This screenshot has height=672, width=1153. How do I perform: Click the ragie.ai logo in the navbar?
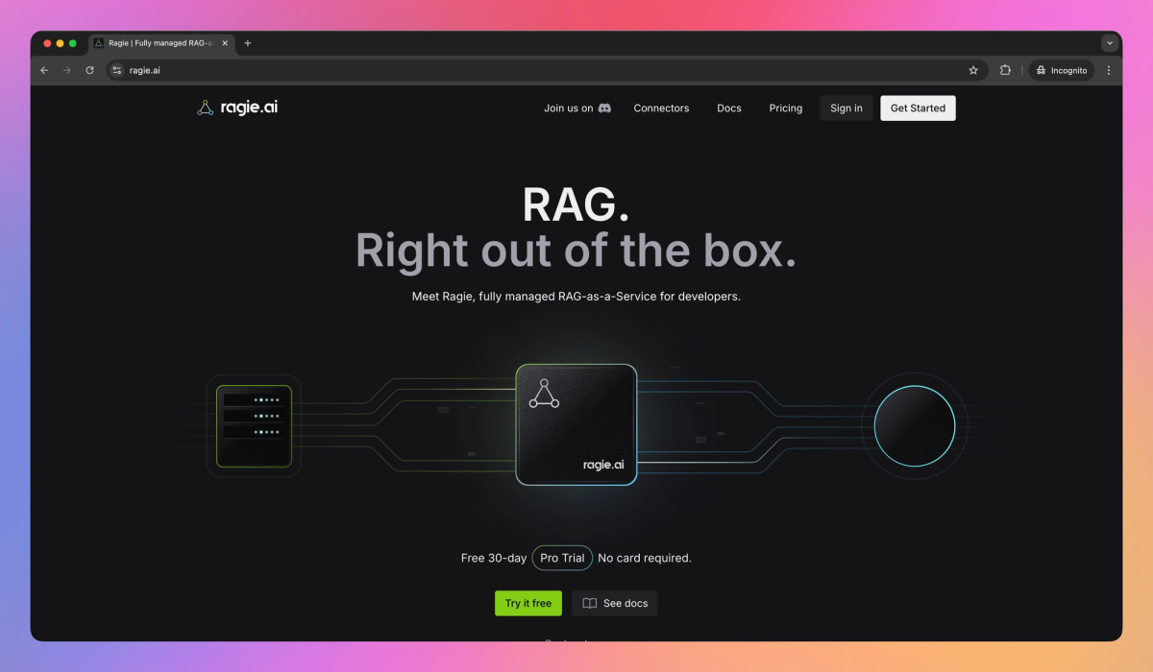coord(236,108)
